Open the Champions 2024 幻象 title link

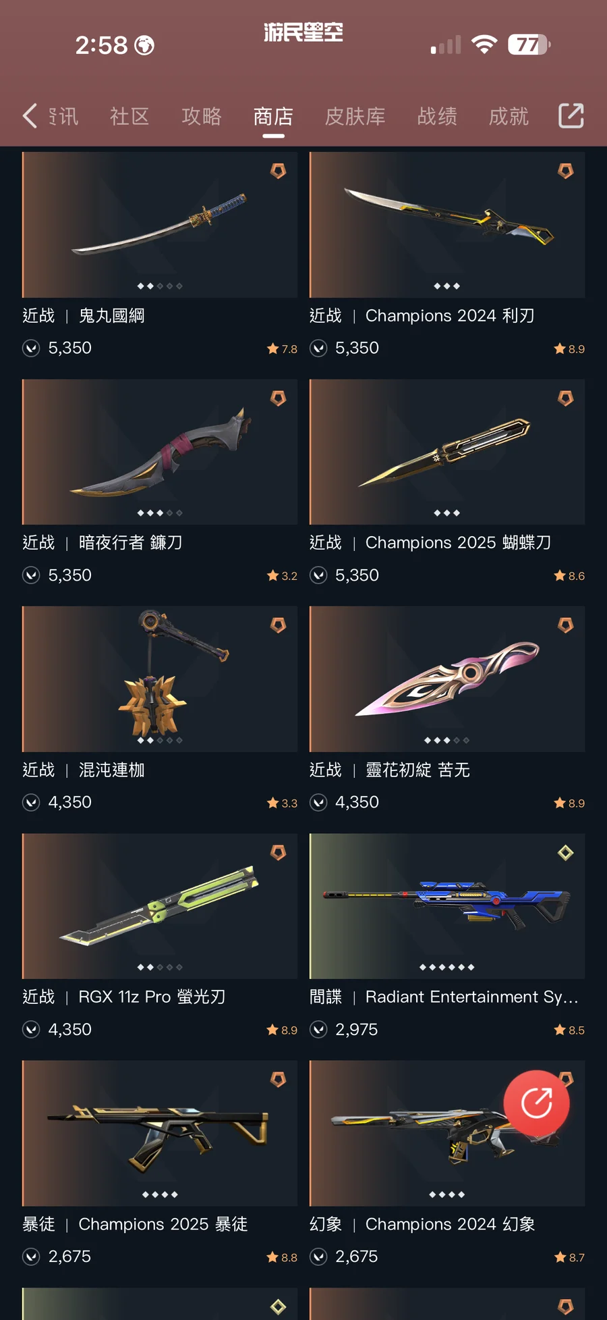tap(450, 1224)
